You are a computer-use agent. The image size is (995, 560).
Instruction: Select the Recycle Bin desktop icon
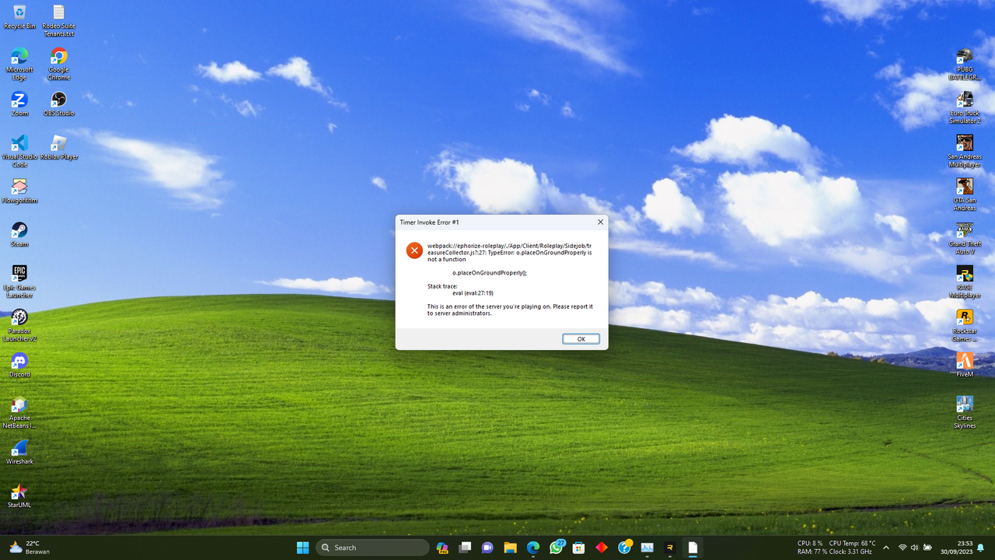click(19, 16)
